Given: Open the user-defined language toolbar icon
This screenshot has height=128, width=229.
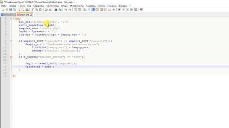Looking at the screenshot, I should pos(97,10).
